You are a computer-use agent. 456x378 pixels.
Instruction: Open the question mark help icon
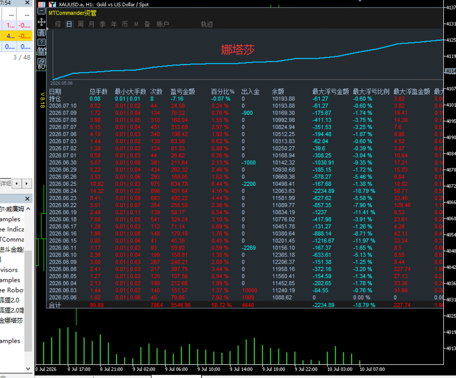click(x=41, y=42)
